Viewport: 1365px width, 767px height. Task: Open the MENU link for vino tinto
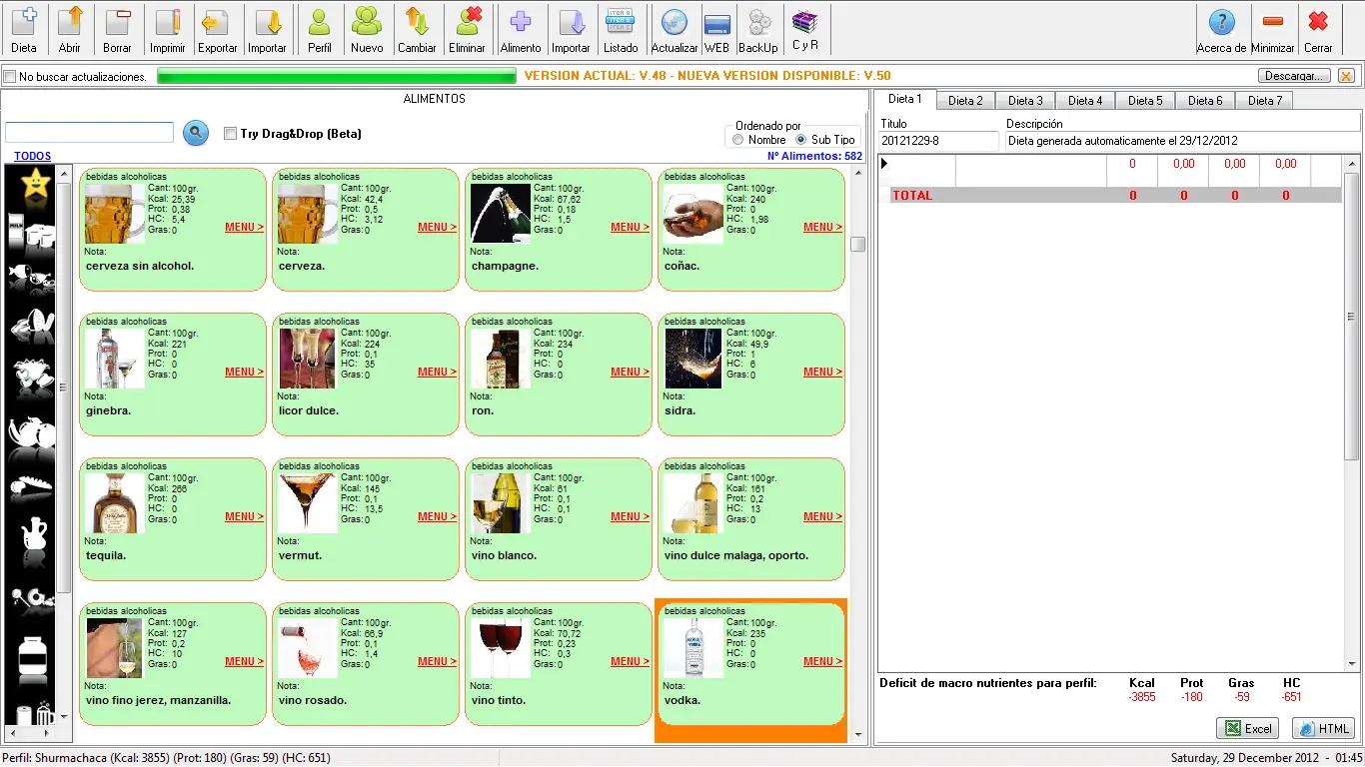(x=630, y=662)
